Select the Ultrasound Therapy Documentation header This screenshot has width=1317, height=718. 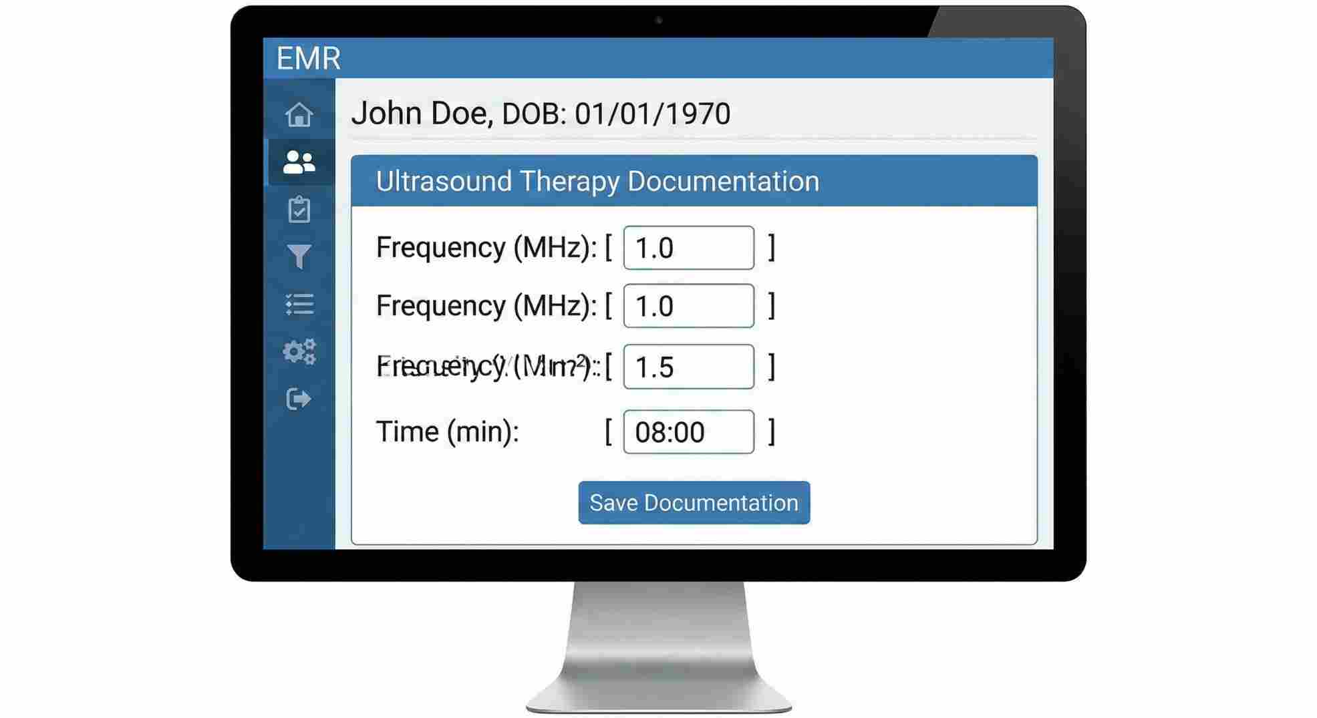(x=597, y=180)
